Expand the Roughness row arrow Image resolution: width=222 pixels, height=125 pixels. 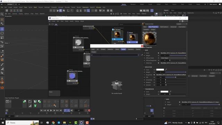click(x=144, y=75)
